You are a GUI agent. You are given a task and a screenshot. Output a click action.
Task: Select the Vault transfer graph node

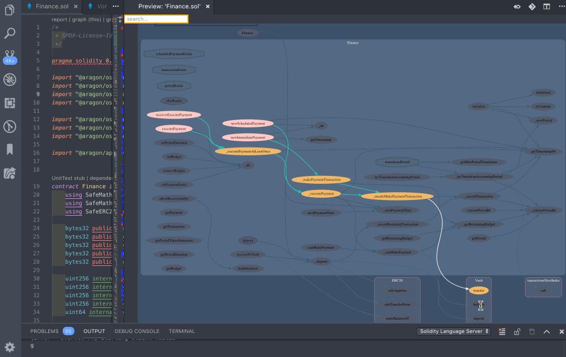tap(479, 291)
